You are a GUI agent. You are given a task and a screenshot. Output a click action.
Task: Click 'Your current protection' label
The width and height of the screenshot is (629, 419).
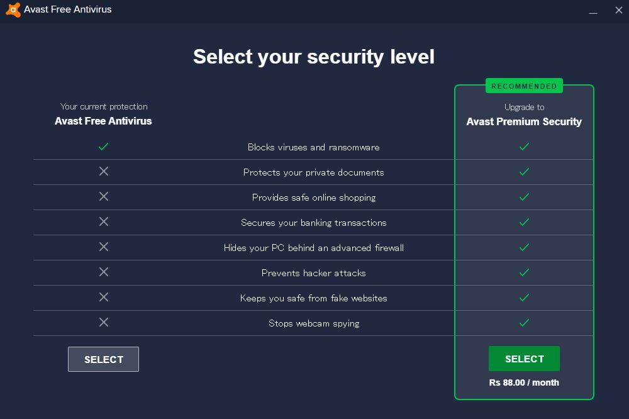[x=104, y=106]
